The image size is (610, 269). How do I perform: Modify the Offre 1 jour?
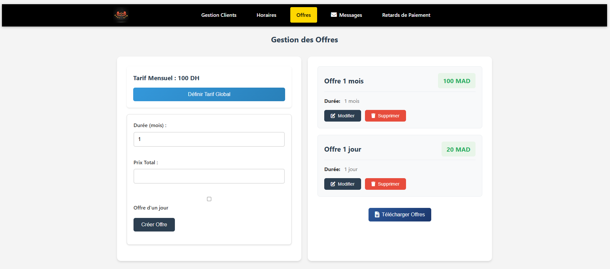tap(343, 184)
